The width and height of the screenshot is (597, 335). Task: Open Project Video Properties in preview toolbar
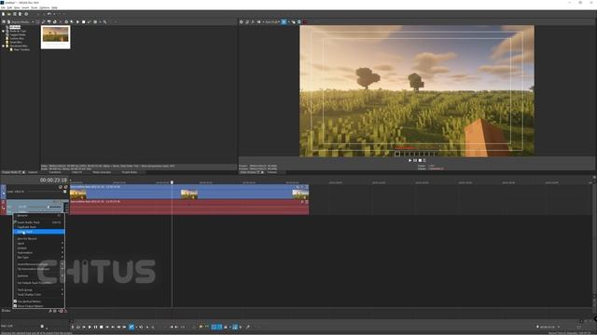241,22
